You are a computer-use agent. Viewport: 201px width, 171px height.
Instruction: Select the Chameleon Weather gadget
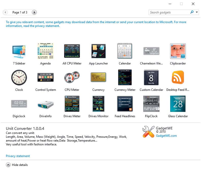[151, 51]
